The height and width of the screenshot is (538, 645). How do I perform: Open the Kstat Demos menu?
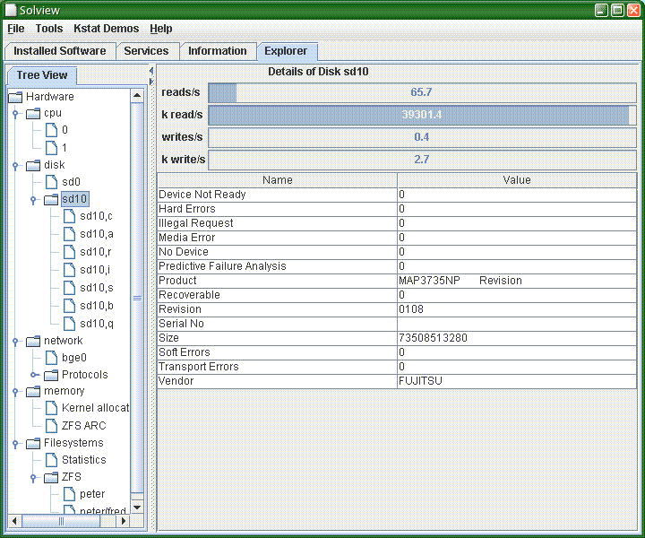pyautogui.click(x=106, y=29)
